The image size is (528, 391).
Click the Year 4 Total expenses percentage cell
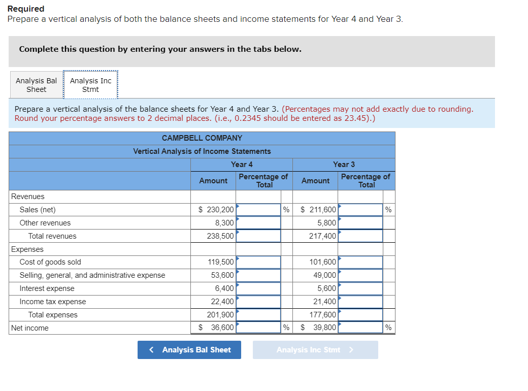(259, 314)
